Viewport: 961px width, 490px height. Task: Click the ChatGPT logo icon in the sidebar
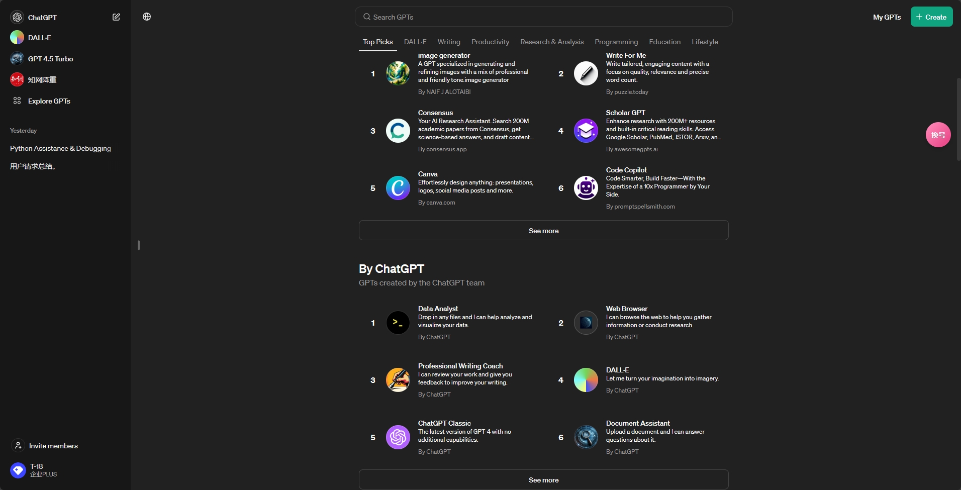[x=17, y=17]
